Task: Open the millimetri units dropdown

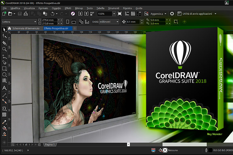Action: click(x=117, y=22)
